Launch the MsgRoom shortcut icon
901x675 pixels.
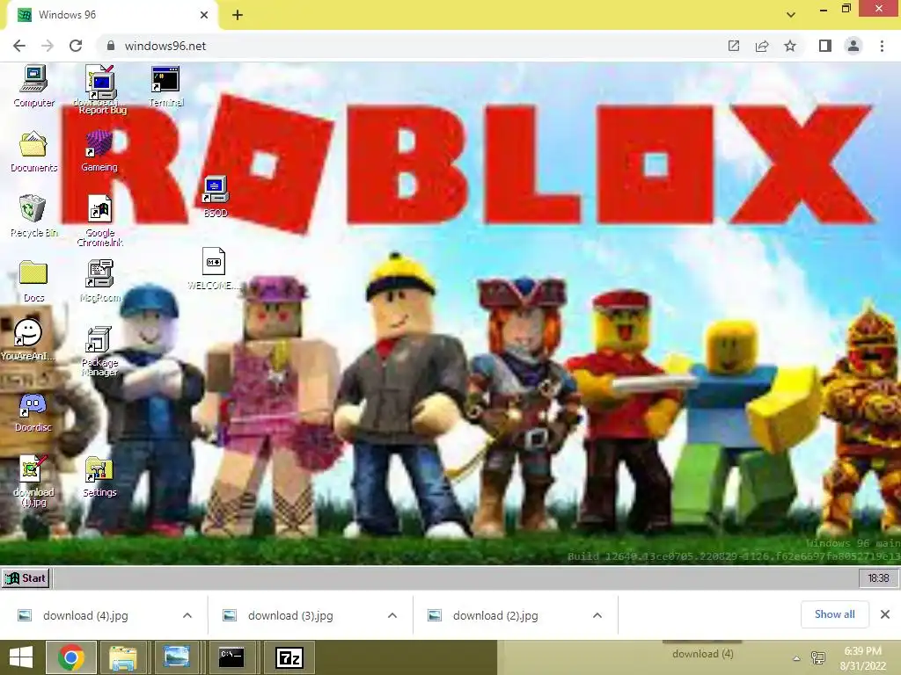point(100,280)
